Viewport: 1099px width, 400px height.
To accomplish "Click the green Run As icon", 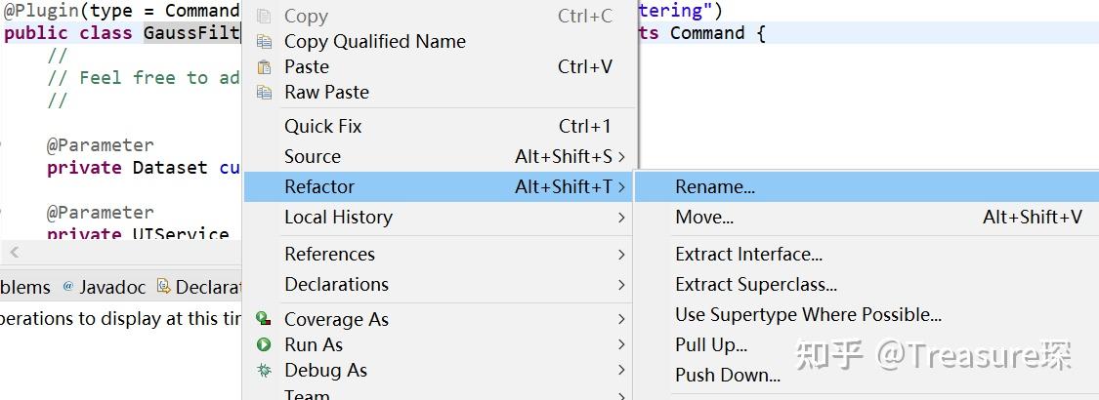I will (x=264, y=344).
